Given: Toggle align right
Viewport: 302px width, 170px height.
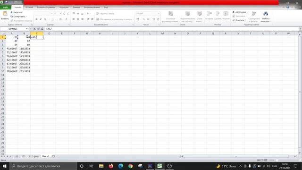Looking at the screenshot, I should click(x=83, y=19).
